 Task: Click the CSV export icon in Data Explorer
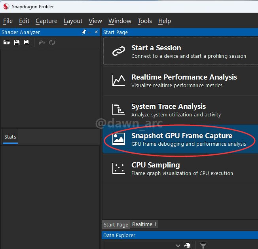pos(187,245)
